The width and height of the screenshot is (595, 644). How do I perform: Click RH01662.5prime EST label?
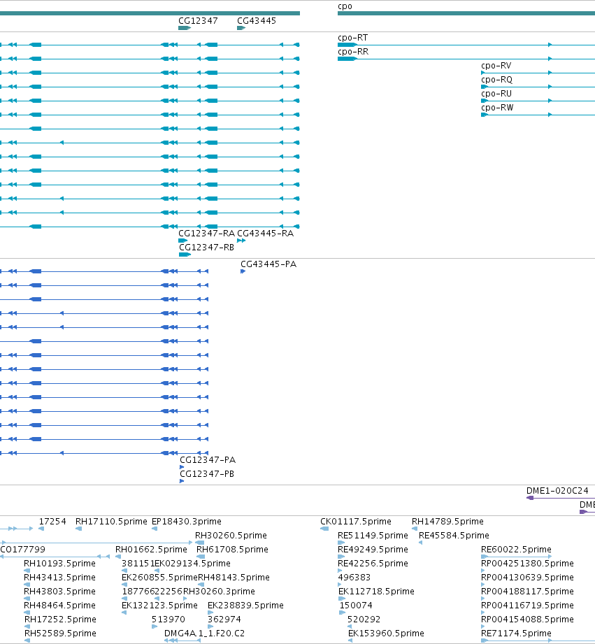151,549
